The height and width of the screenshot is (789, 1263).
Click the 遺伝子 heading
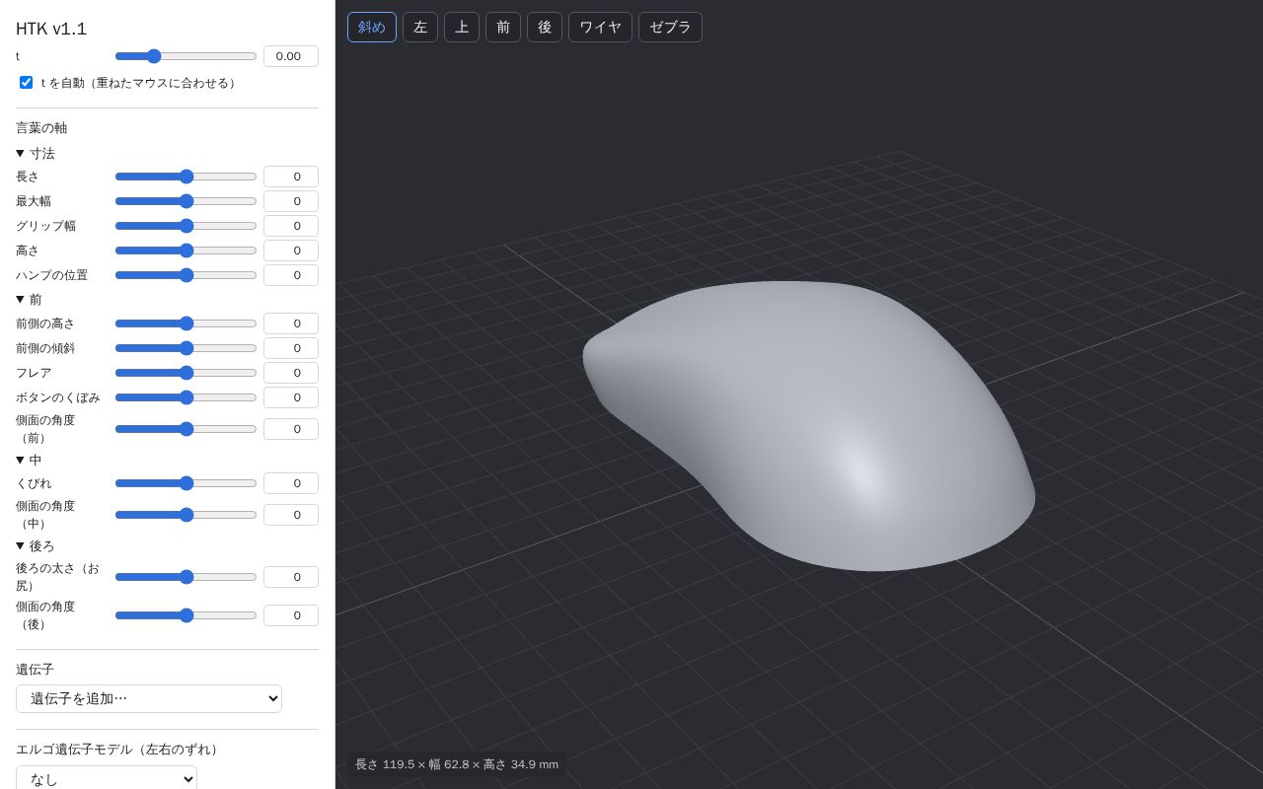(35, 670)
